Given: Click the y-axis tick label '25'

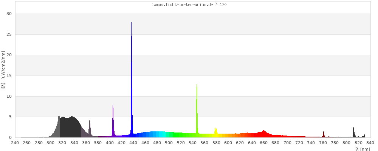Looking at the screenshot, I should [10, 34].
